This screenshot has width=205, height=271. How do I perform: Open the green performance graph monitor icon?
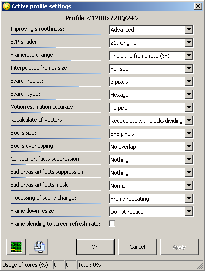coord(16,247)
